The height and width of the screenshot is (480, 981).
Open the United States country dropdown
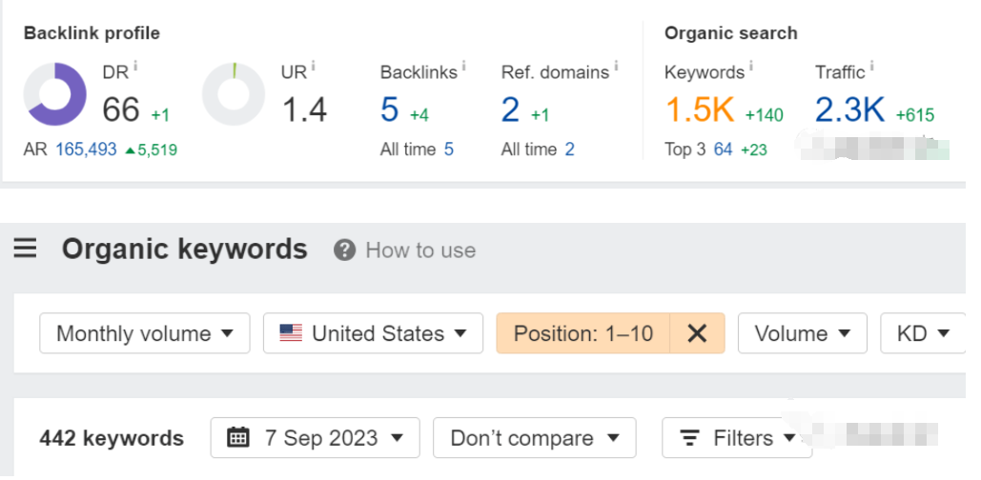[373, 333]
